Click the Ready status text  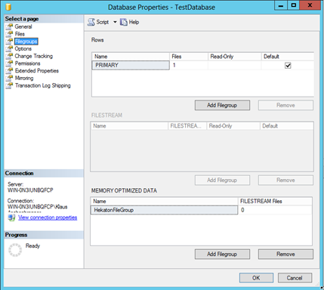tap(32, 245)
